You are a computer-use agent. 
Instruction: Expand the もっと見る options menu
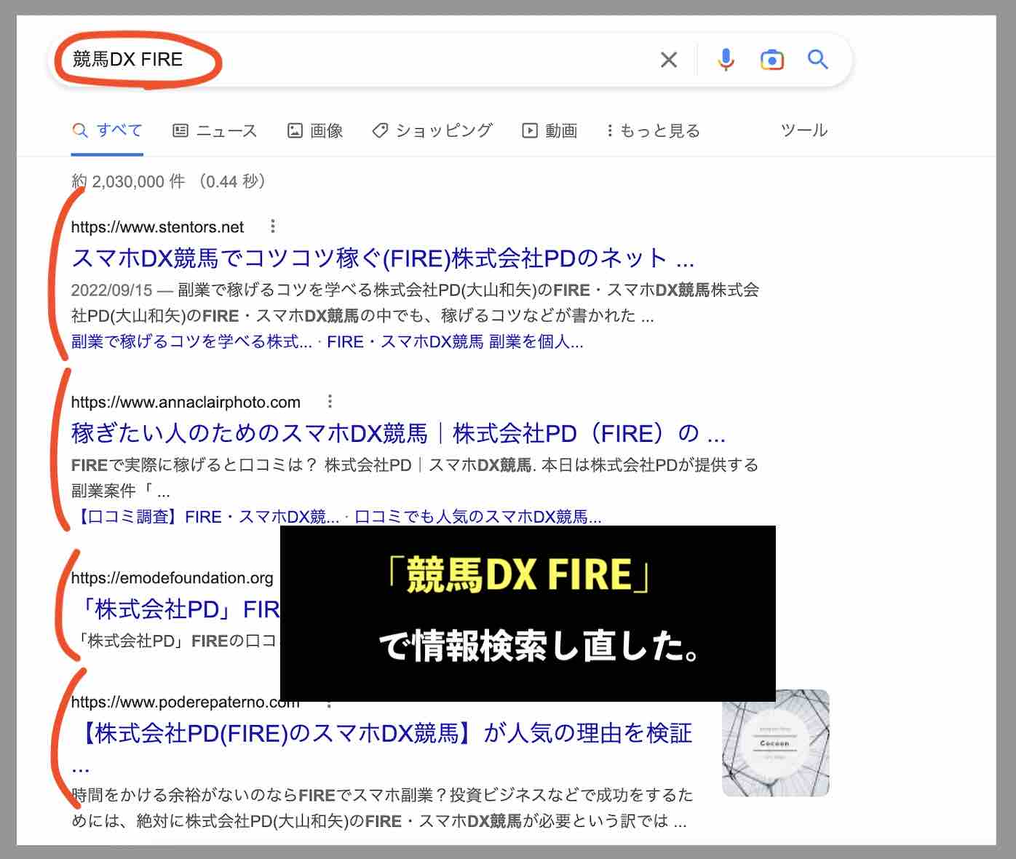pyautogui.click(x=653, y=130)
